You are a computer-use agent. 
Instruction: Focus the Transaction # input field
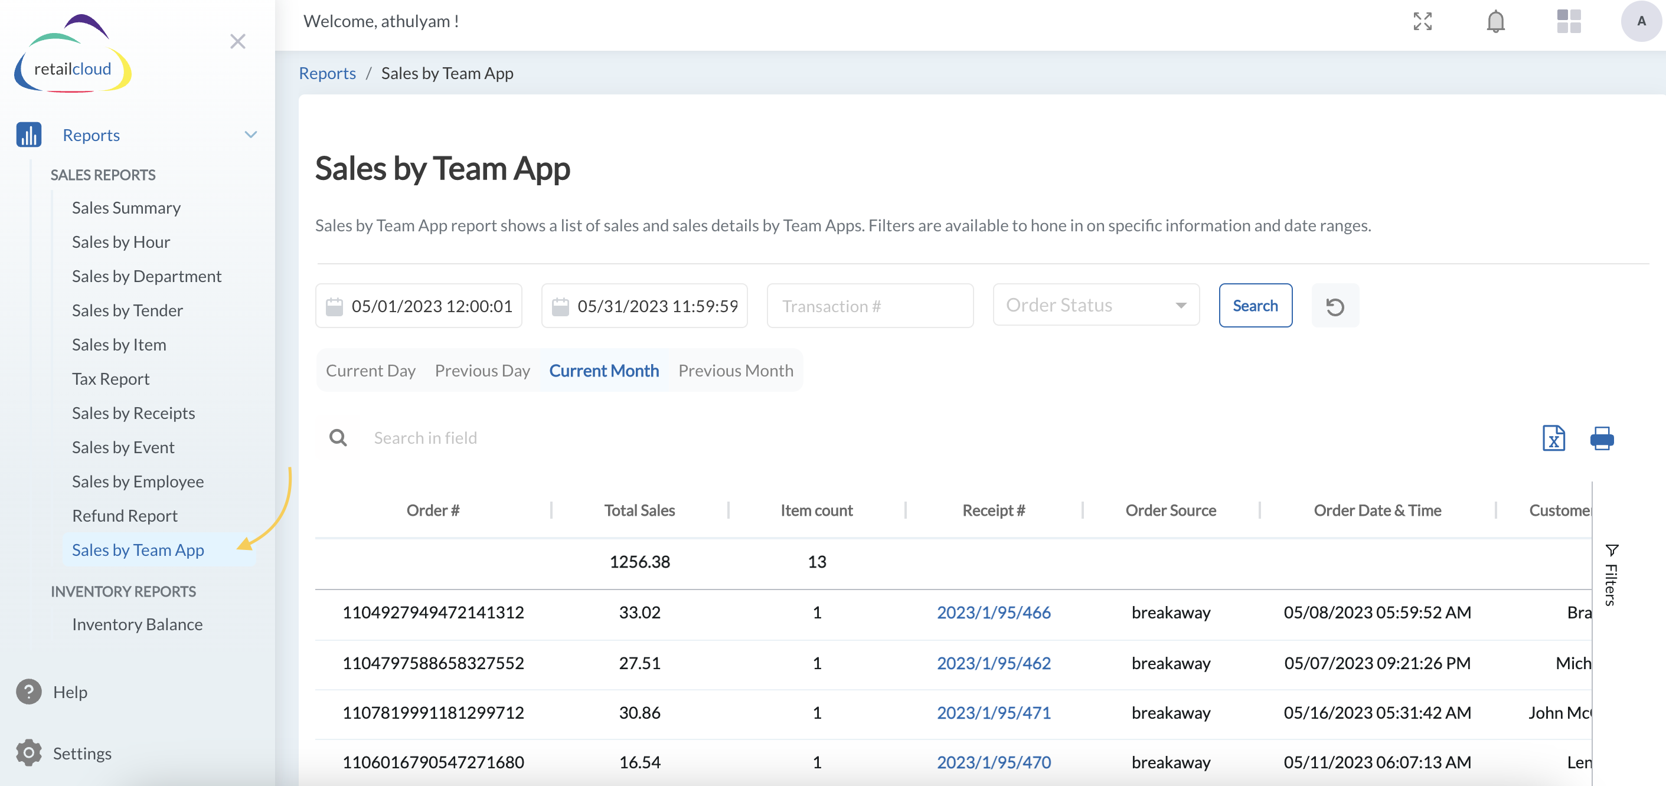tap(870, 306)
